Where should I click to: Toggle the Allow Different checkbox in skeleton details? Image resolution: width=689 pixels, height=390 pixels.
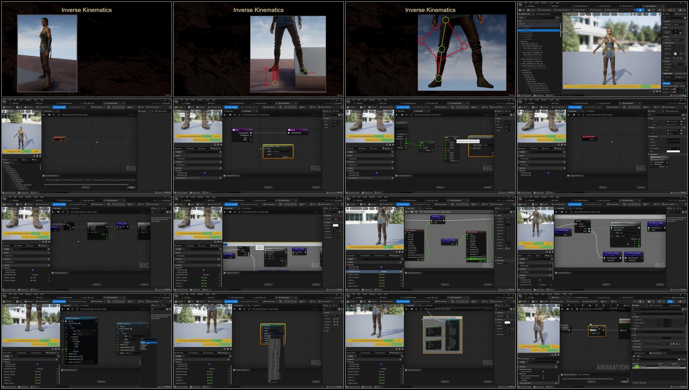click(x=673, y=46)
